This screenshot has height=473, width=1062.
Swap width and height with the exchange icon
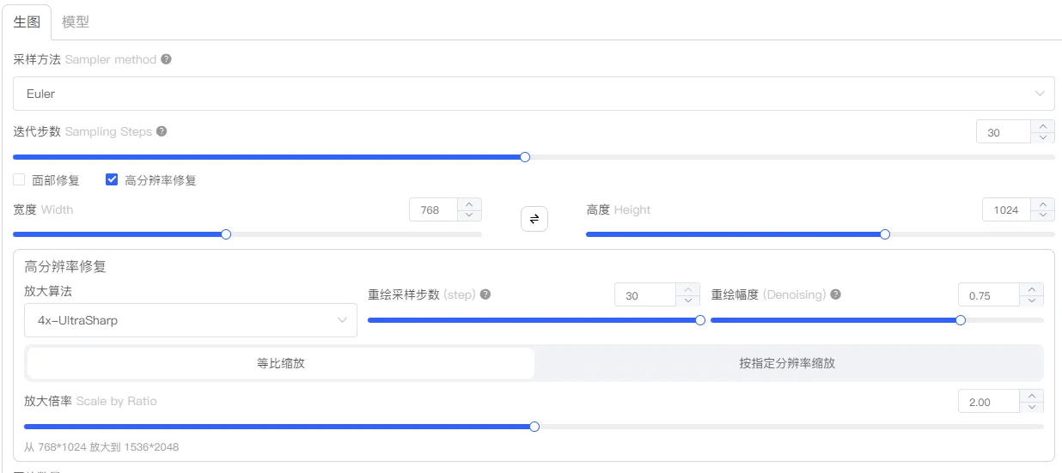click(x=534, y=219)
